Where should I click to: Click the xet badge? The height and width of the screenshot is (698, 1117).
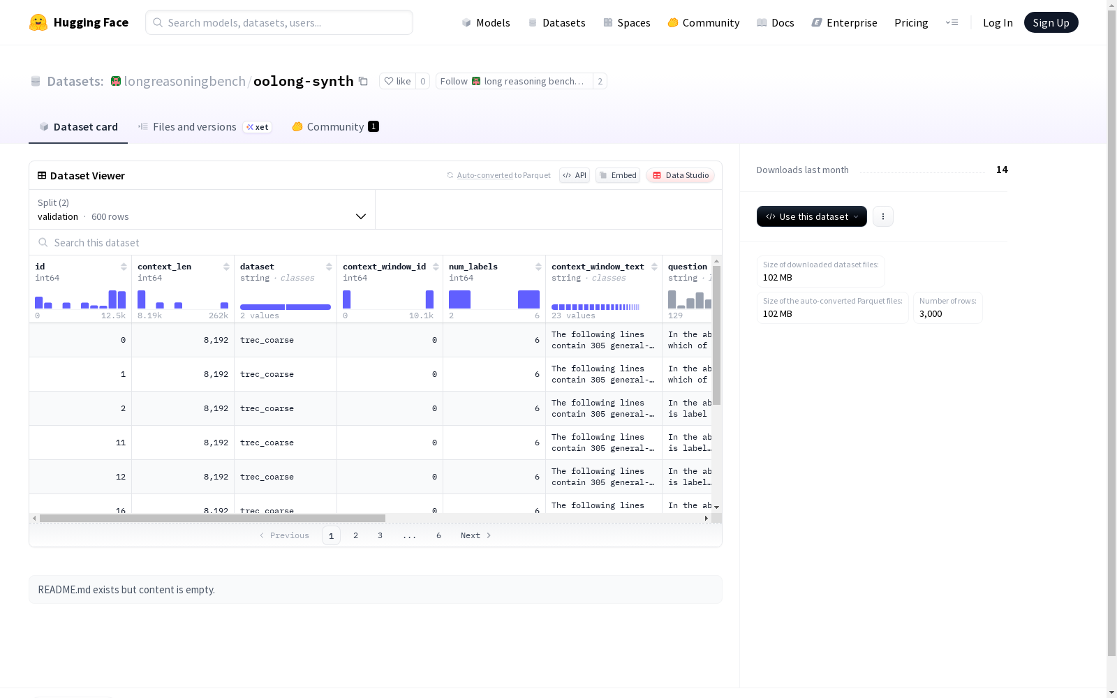258,127
